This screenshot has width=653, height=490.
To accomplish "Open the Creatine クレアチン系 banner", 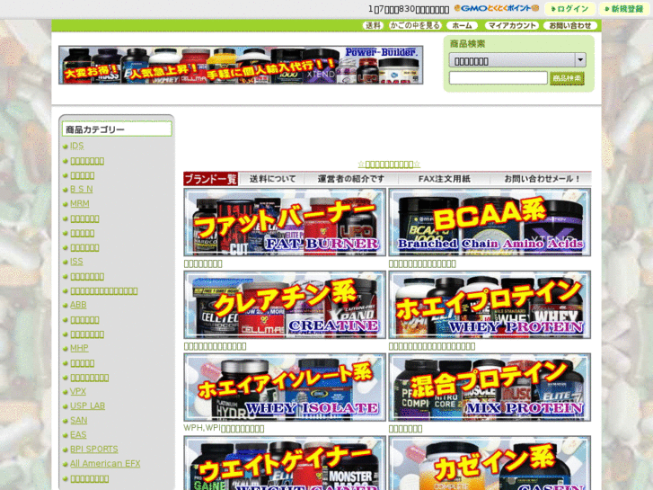I will pyautogui.click(x=285, y=305).
